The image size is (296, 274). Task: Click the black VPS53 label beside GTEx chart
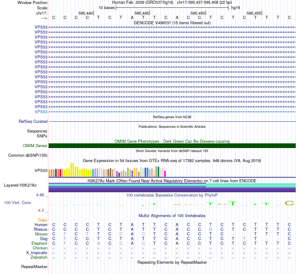(x=41, y=170)
